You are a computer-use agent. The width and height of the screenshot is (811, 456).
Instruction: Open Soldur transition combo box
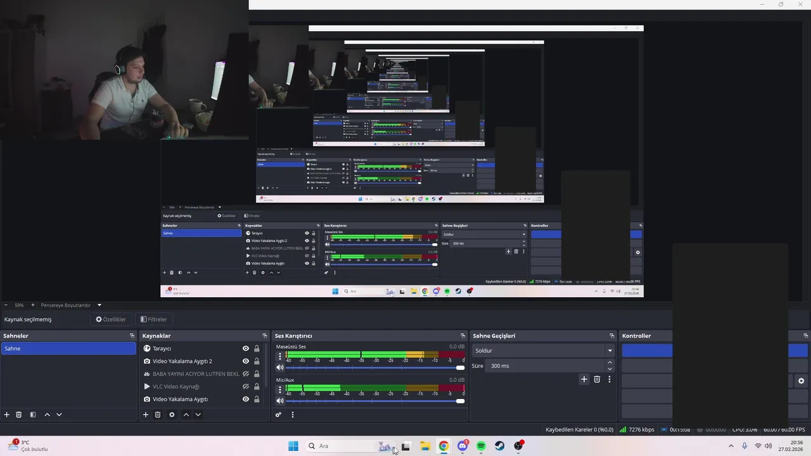click(544, 350)
